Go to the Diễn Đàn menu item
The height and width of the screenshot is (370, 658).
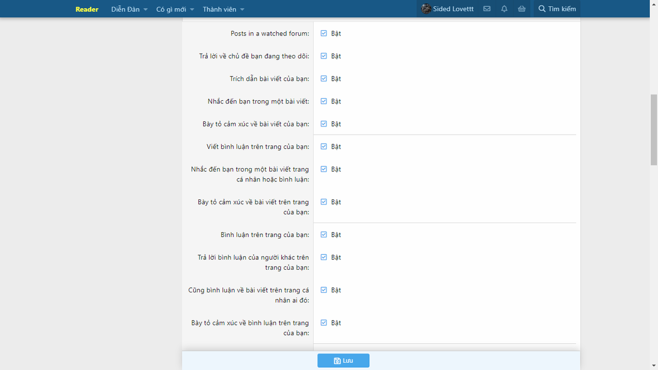(x=125, y=9)
